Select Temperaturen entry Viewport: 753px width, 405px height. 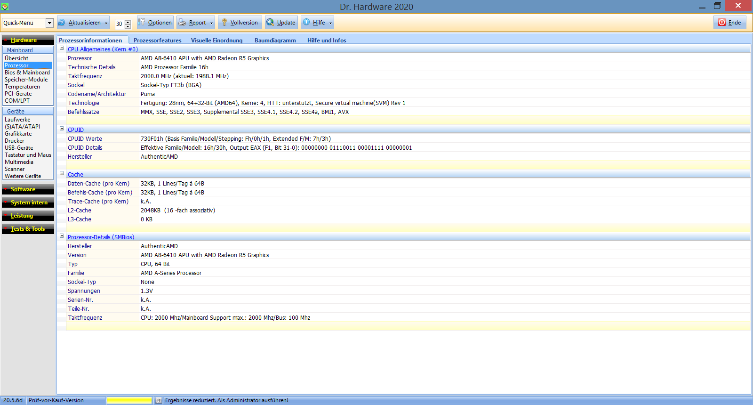(28, 87)
